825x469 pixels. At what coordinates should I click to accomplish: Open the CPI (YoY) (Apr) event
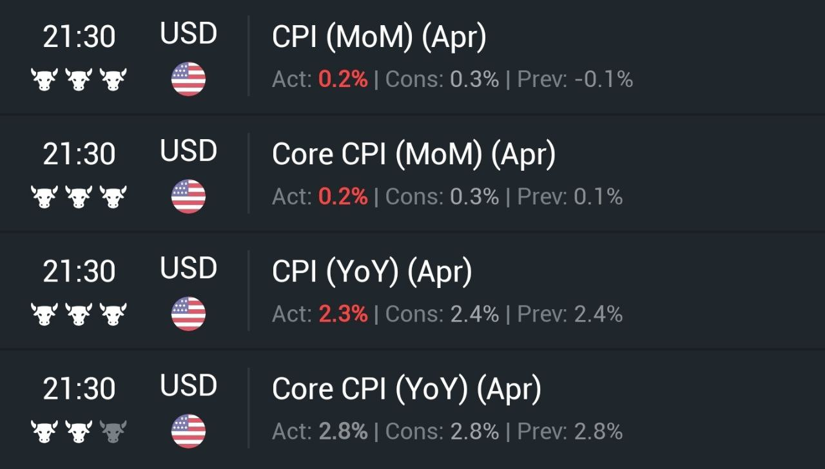[x=372, y=272]
